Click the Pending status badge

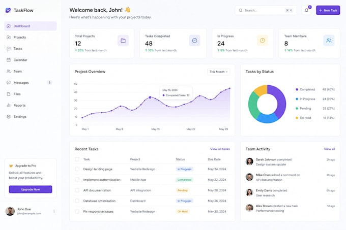[x=183, y=190]
